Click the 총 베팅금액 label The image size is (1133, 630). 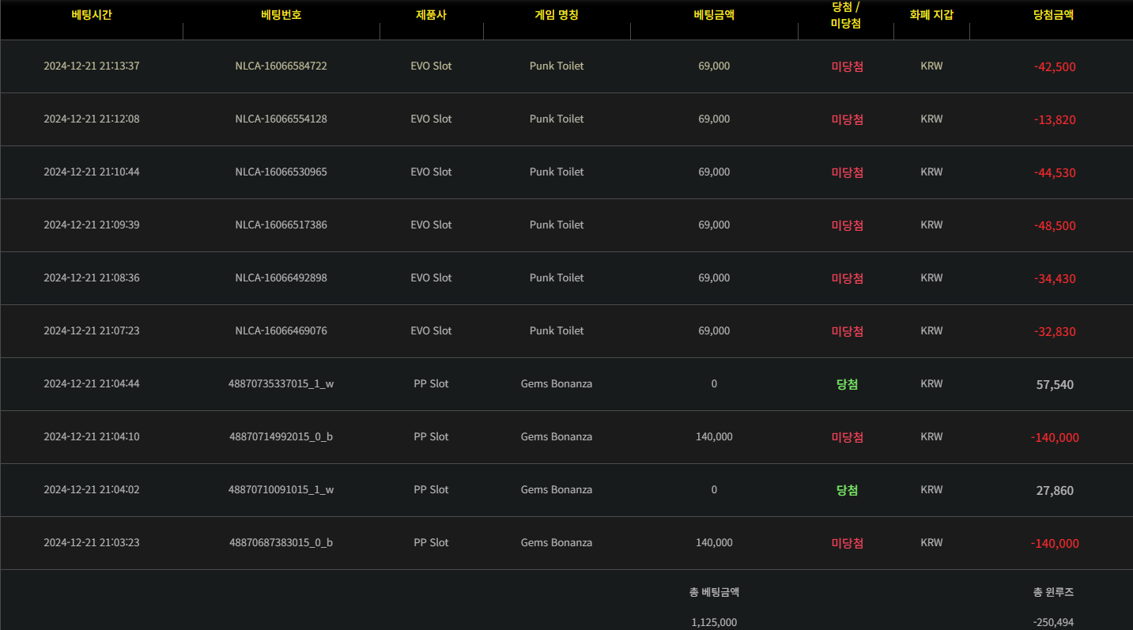(714, 592)
